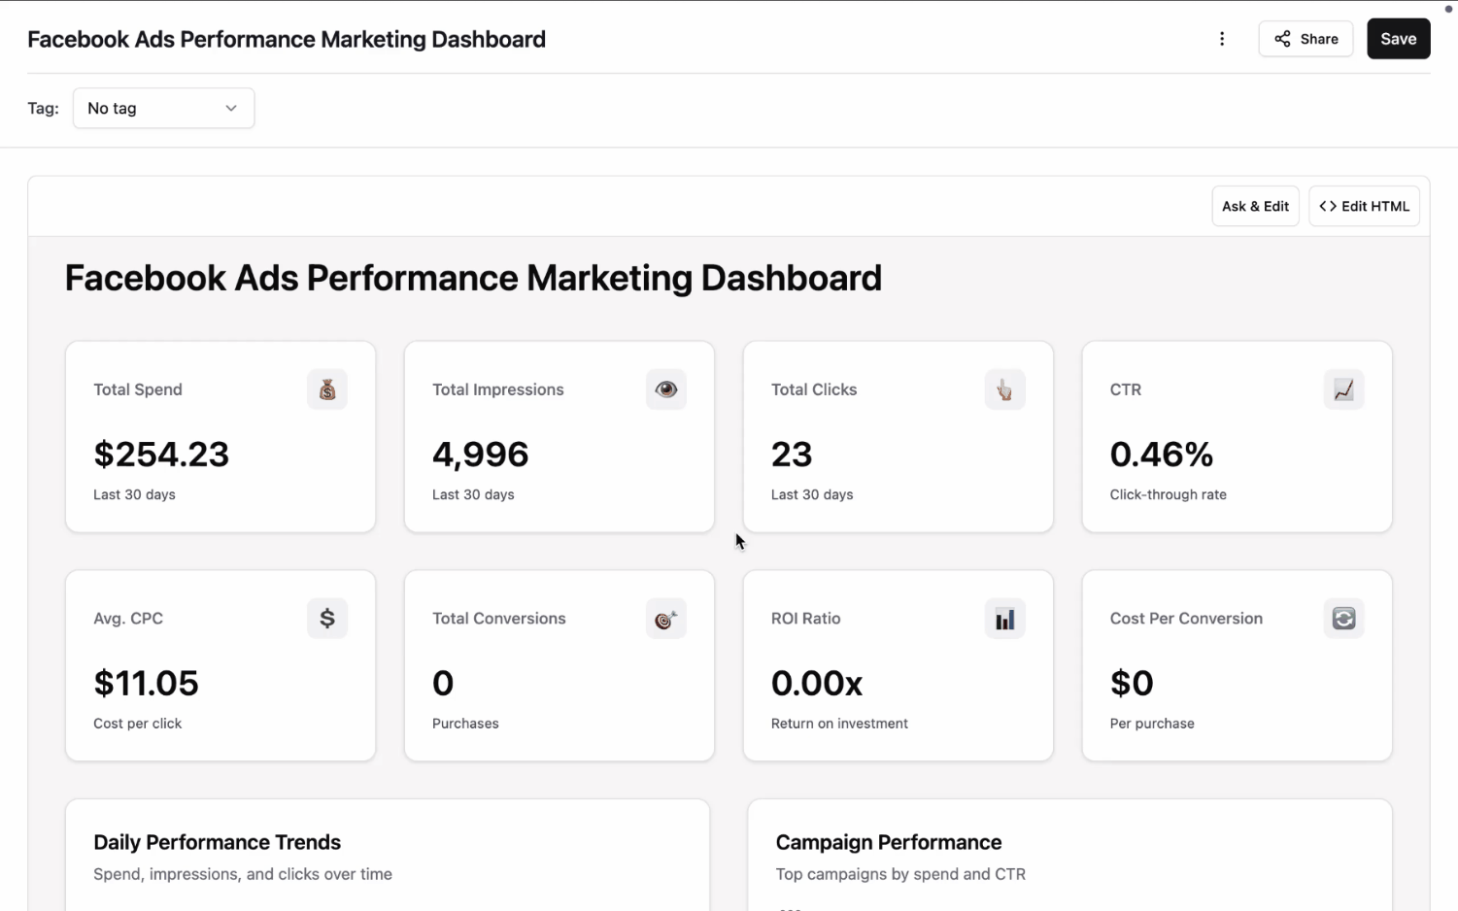Image resolution: width=1458 pixels, height=911 pixels.
Task: Open the Edit HTML editor
Action: [1364, 206]
